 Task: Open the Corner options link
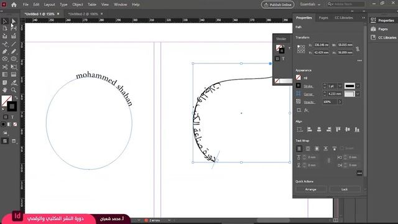(x=308, y=94)
